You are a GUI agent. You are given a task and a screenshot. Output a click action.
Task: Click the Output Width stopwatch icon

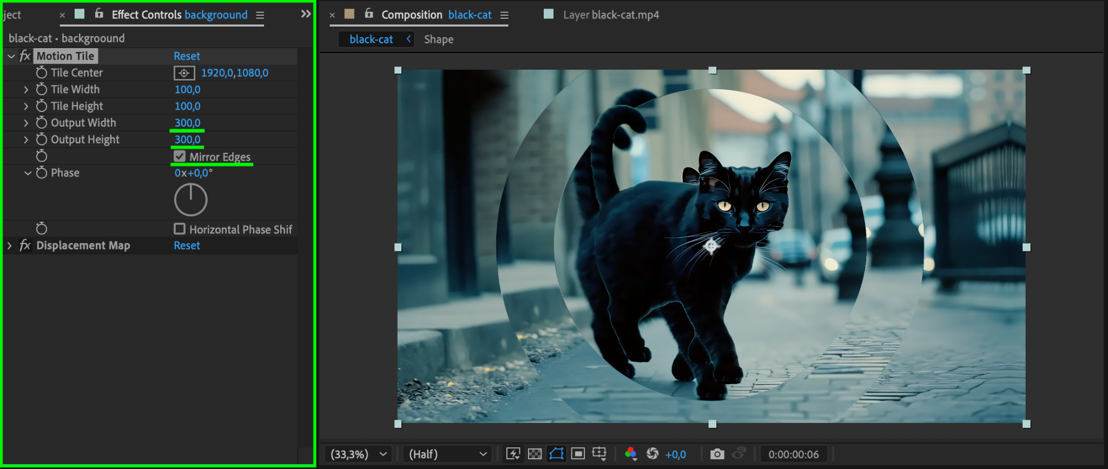coord(42,123)
